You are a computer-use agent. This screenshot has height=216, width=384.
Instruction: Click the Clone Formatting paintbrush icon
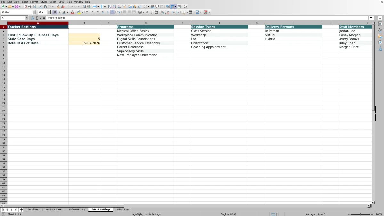point(58,6)
